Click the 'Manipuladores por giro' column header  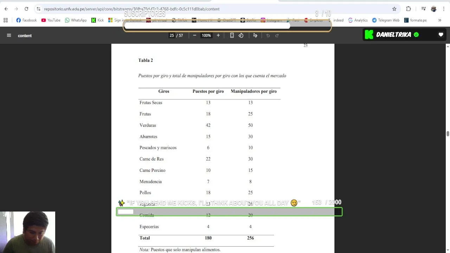click(x=253, y=91)
